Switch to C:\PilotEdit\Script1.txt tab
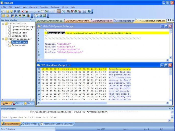175x131 pixels. point(125,21)
